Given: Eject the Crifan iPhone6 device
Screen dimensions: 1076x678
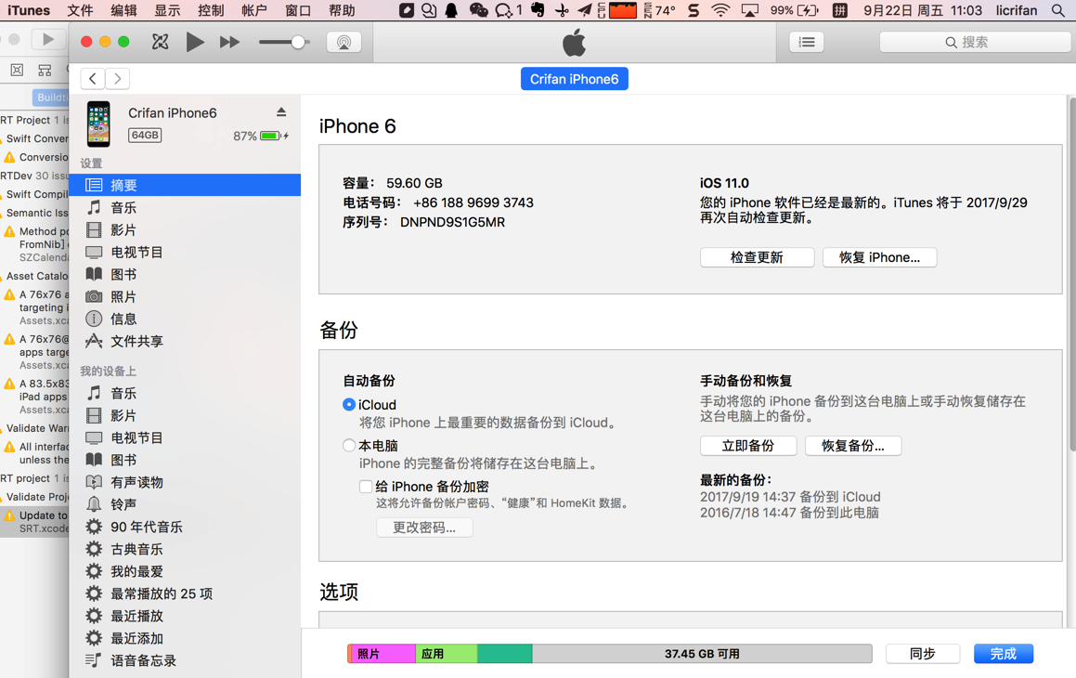Looking at the screenshot, I should pyautogui.click(x=281, y=111).
